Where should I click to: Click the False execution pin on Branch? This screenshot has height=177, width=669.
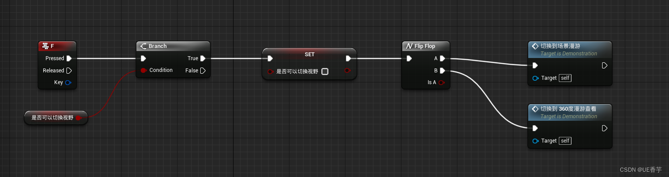tap(203, 70)
